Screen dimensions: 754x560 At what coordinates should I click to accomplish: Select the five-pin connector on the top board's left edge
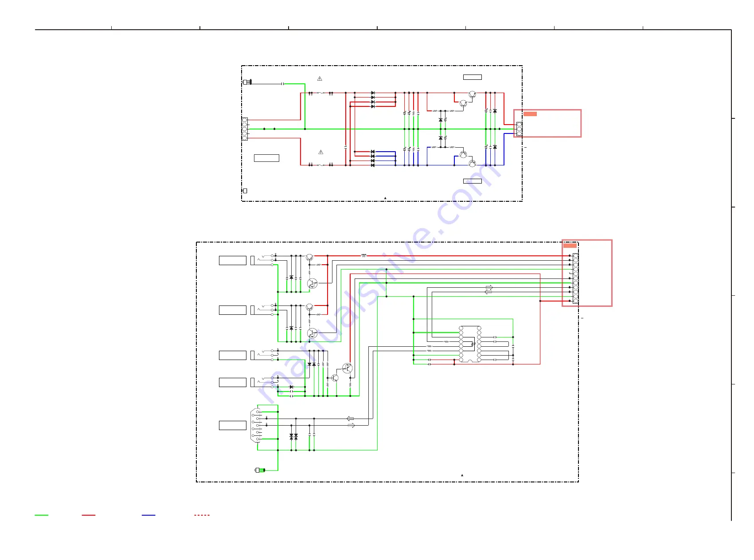245,129
